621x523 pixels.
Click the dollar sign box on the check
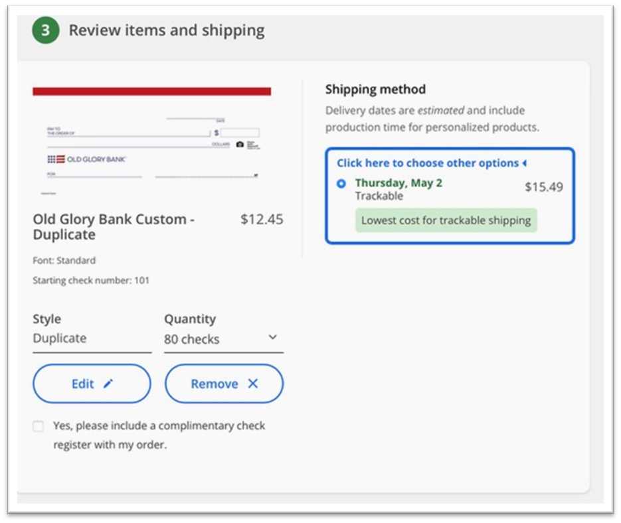click(240, 132)
